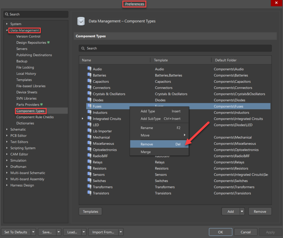Viewport: 283px width, 238px height.
Task: Sort by the Default Folder column
Action: point(241,60)
